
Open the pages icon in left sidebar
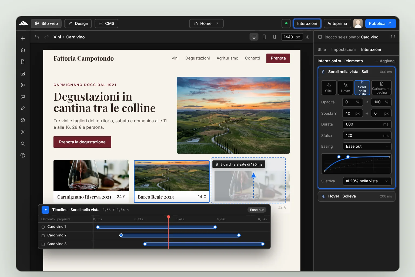[x=23, y=62]
